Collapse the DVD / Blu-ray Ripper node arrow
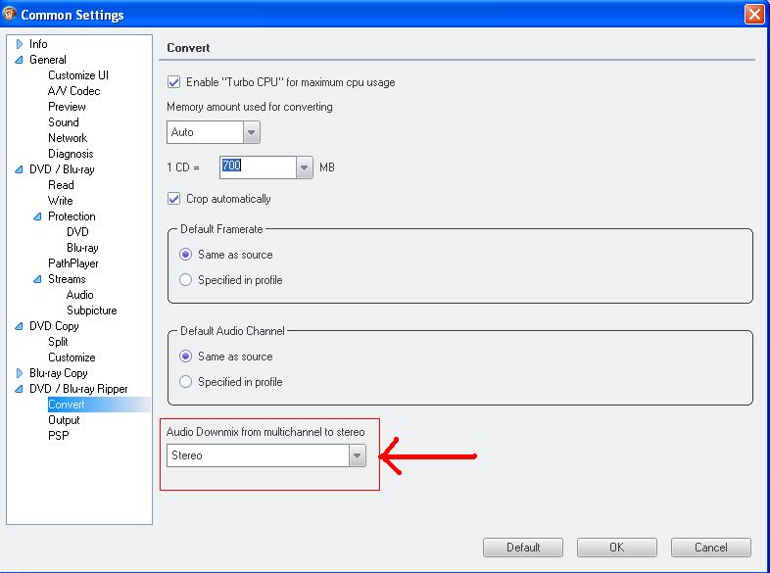Viewport: 770px width, 573px height. pos(19,390)
